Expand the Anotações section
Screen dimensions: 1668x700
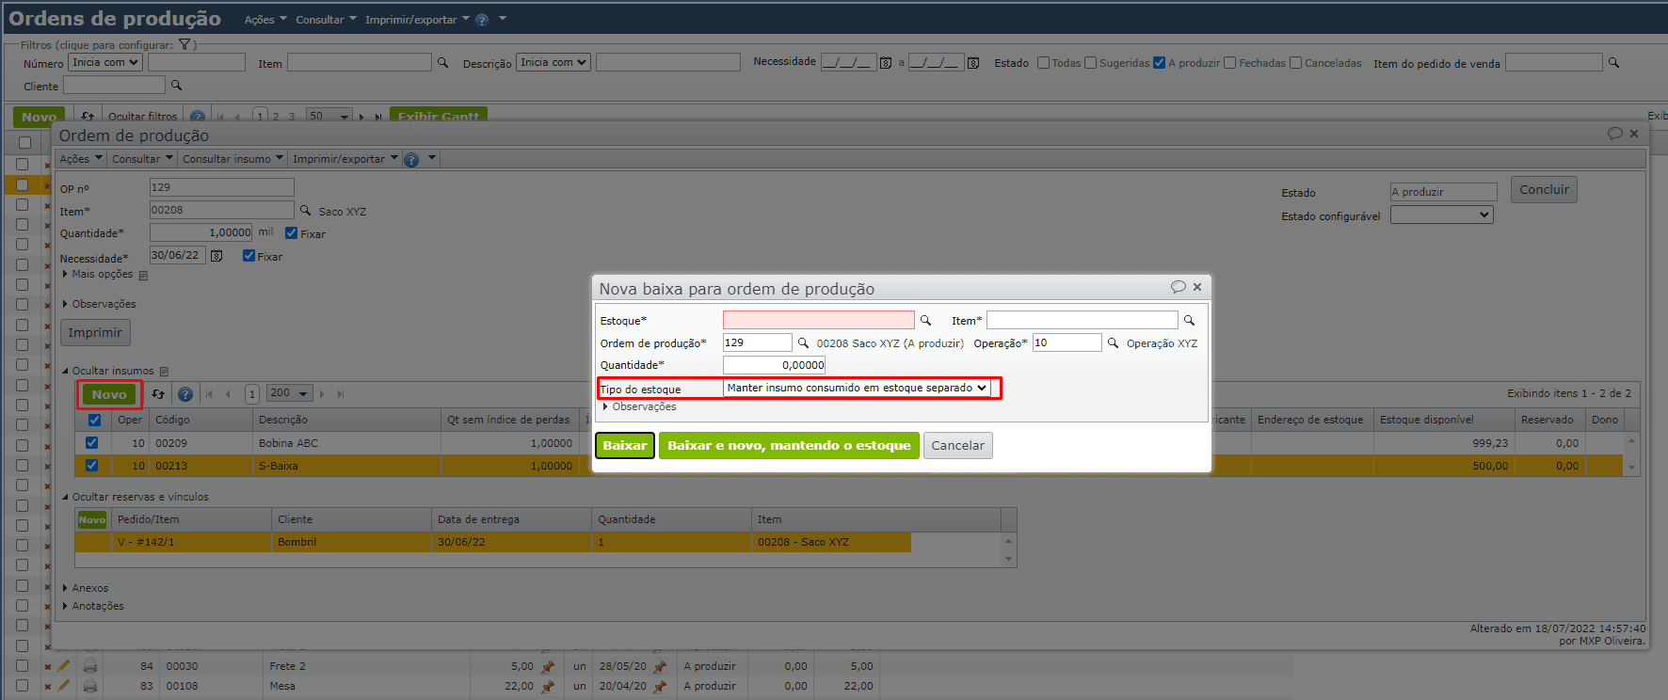pyautogui.click(x=92, y=606)
